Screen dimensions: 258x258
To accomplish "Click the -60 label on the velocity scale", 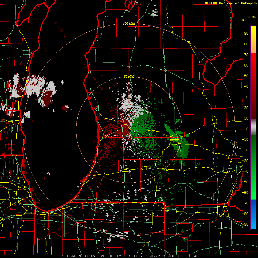I will pyautogui.click(x=245, y=193).
